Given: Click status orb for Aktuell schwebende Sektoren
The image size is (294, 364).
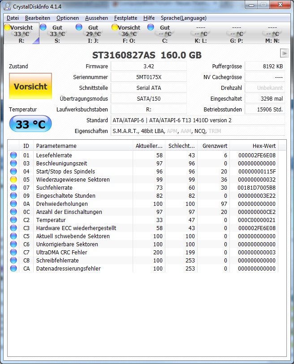Looking at the screenshot, I should pos(13,236).
